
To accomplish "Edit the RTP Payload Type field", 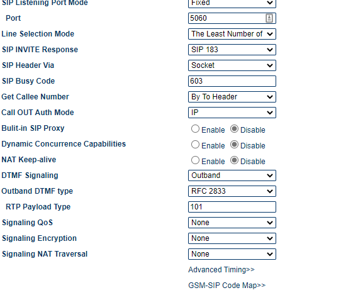I will point(232,207).
